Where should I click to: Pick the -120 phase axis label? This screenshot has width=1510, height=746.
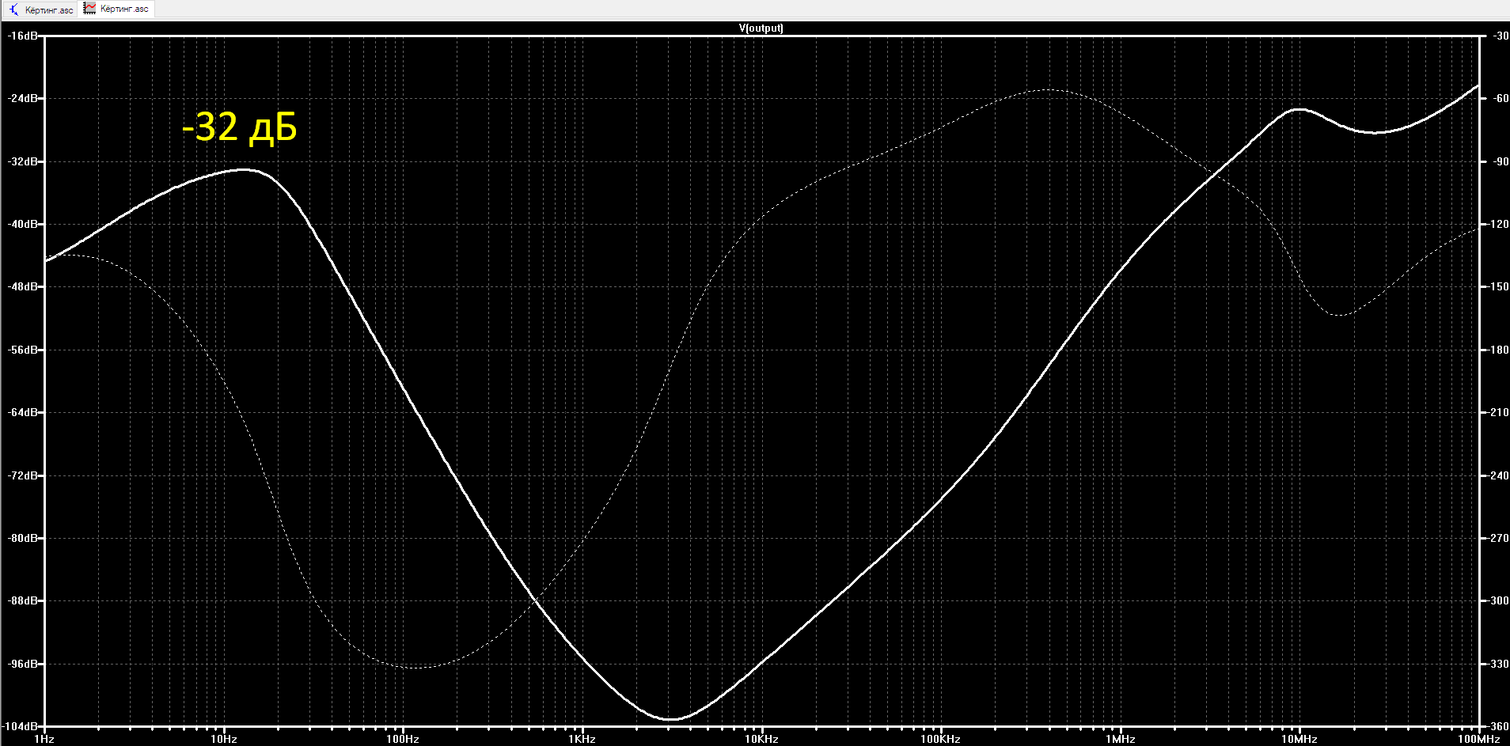(x=1498, y=225)
